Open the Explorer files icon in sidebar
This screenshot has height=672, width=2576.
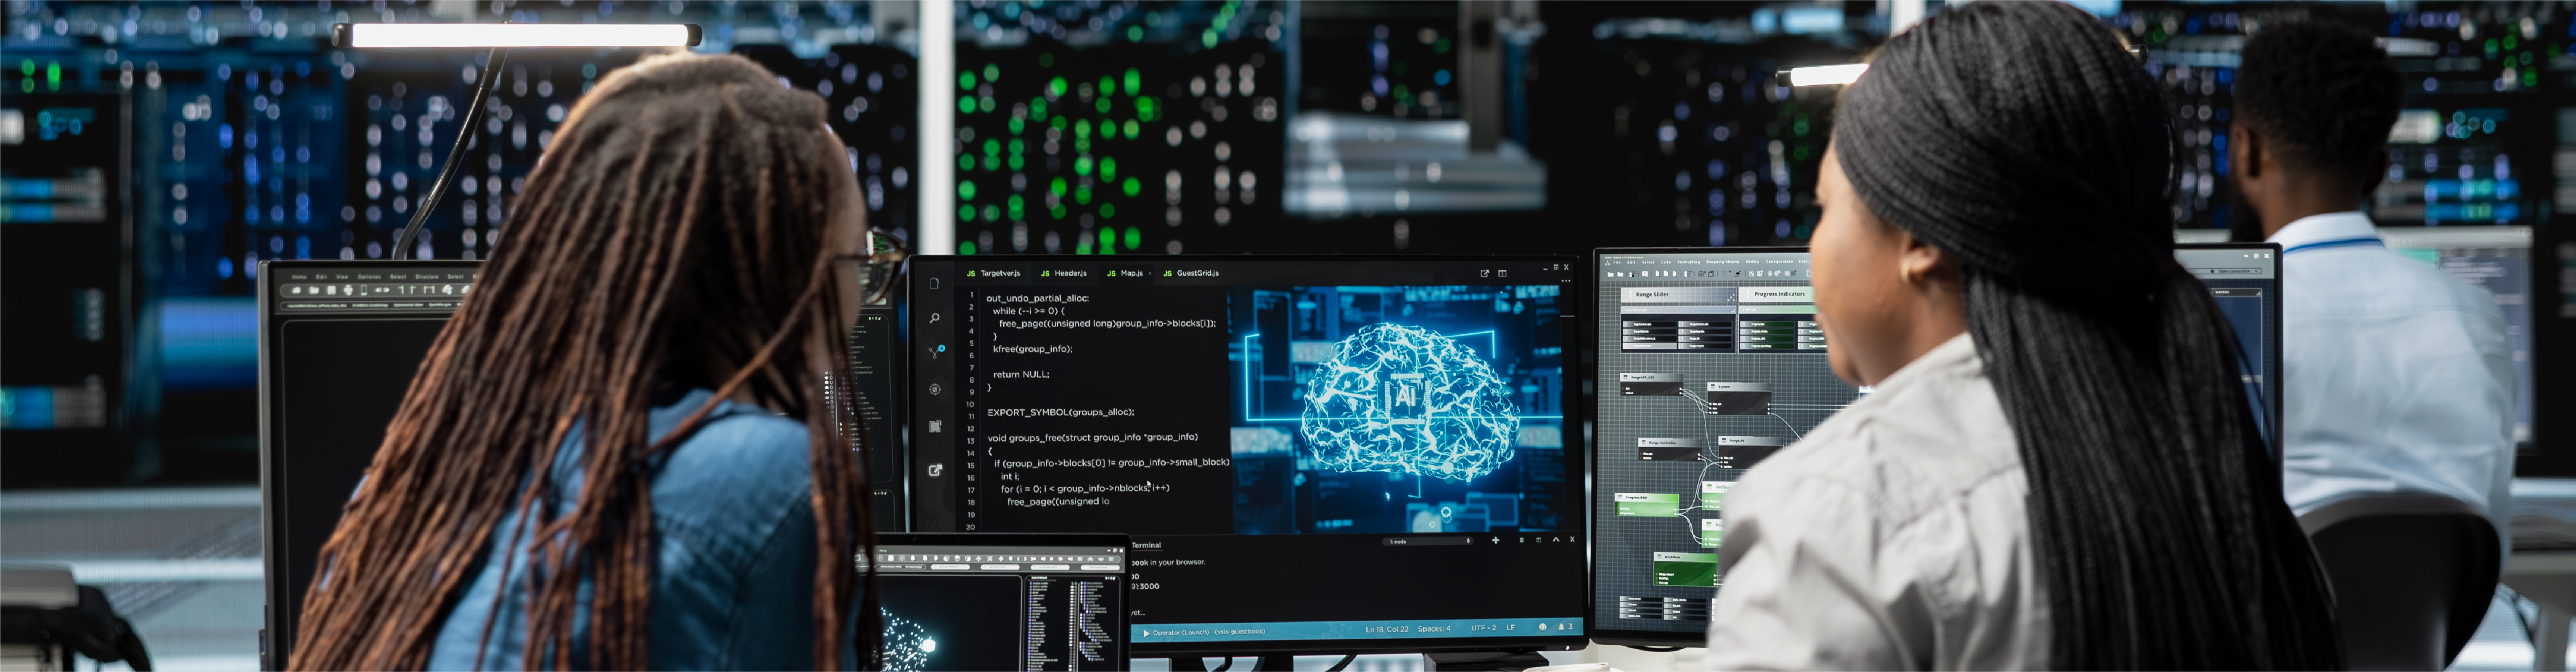tap(934, 284)
